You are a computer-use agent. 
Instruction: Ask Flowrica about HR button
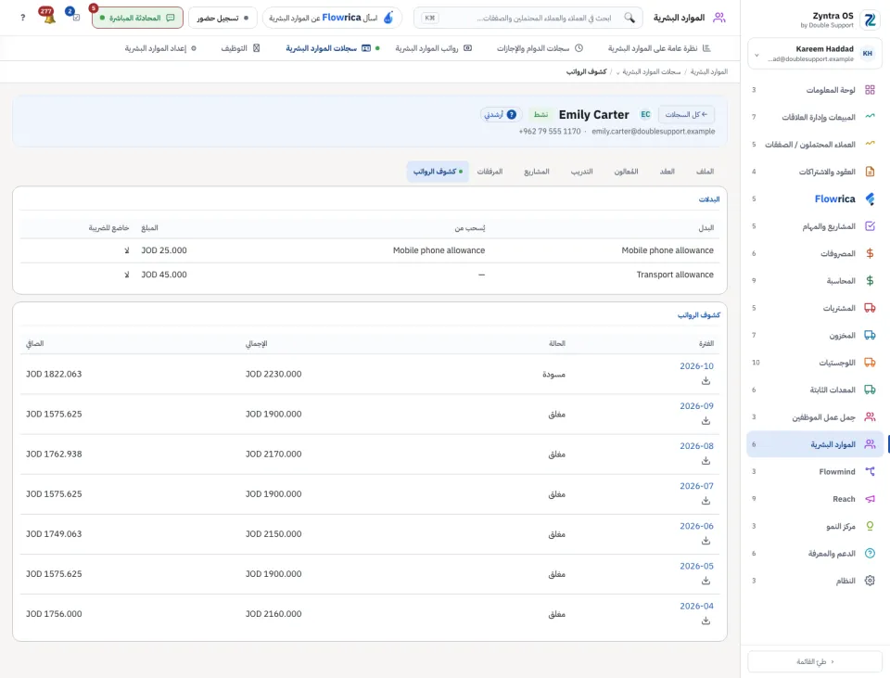pos(332,18)
